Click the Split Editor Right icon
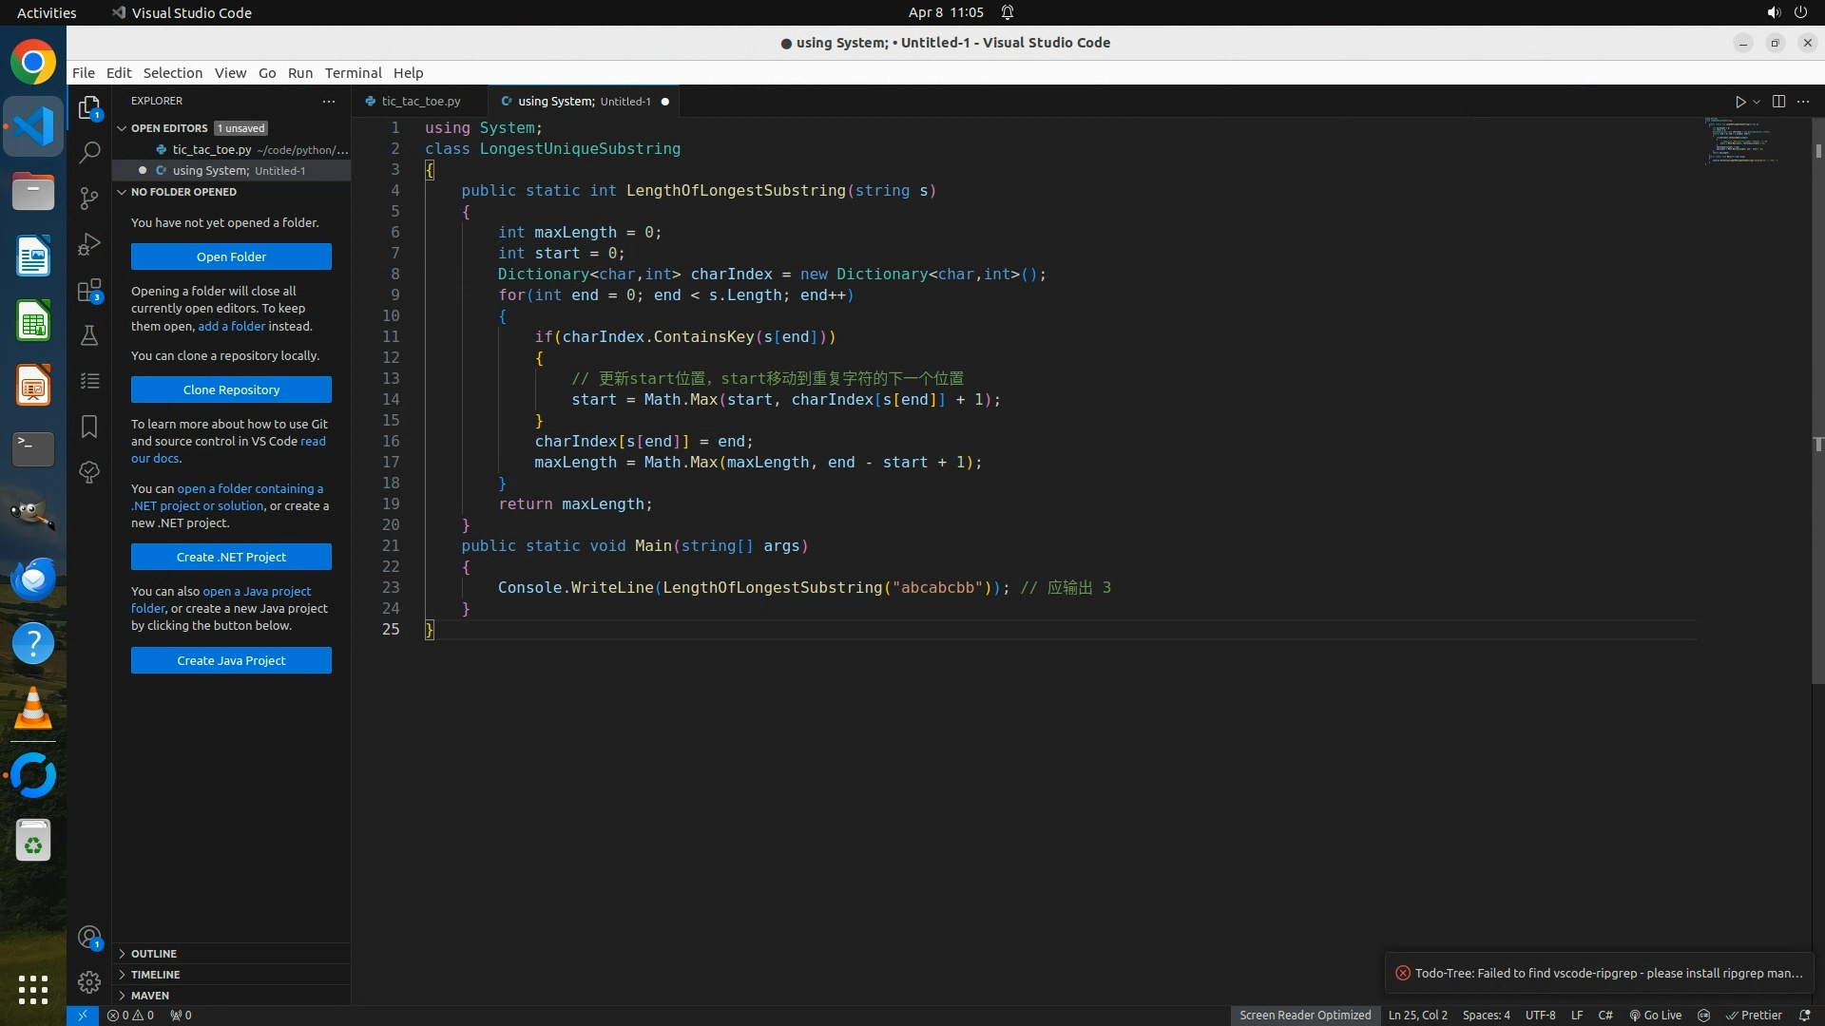Screen dimensions: 1825x1026 [1778, 102]
